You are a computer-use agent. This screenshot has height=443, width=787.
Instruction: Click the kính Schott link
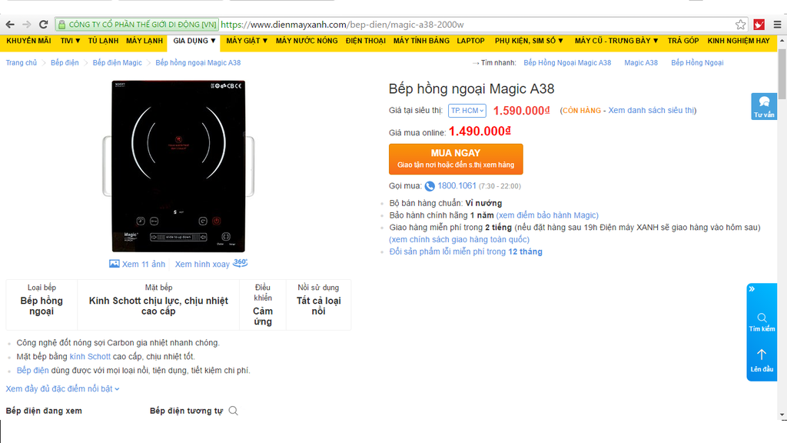[x=90, y=357]
